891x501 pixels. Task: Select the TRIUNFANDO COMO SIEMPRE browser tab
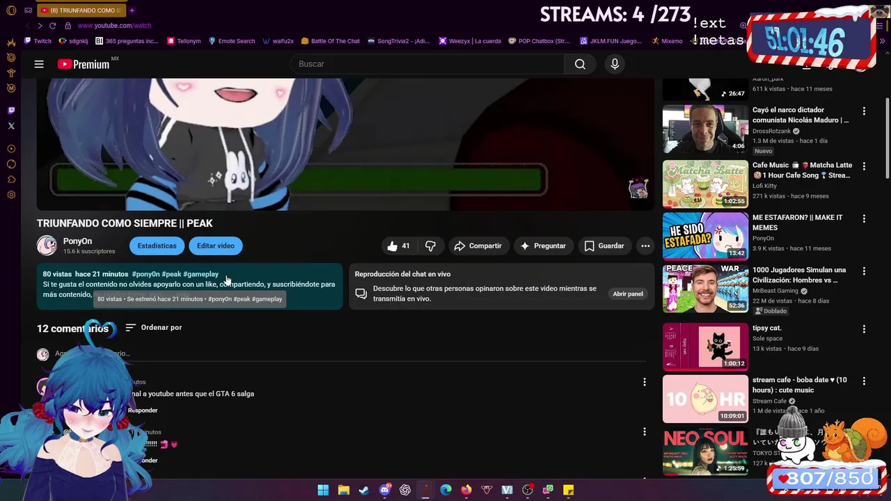[80, 10]
